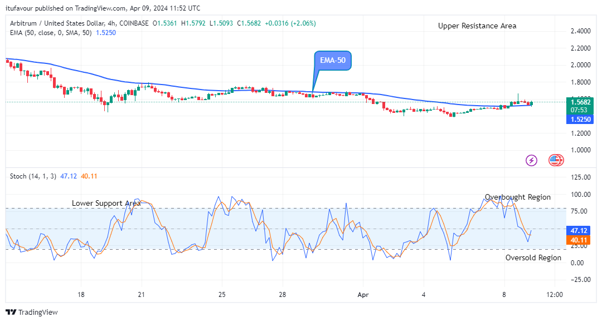Click the Stoch (14, 1, 3) indicator legend

click(x=33, y=176)
